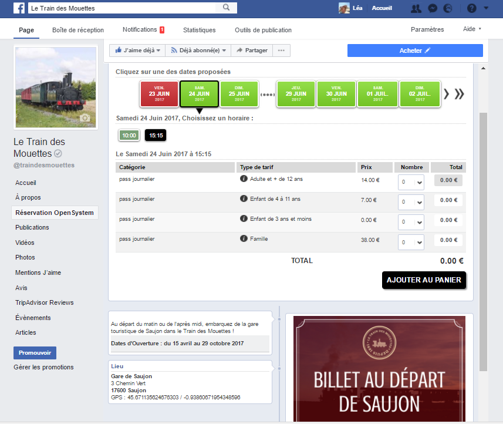Switch to the Statistiques tab
This screenshot has height=424, width=503.
199,30
